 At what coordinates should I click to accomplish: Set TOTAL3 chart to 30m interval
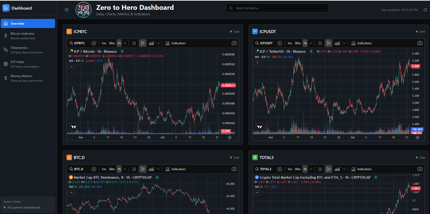pyautogui.click(x=298, y=169)
